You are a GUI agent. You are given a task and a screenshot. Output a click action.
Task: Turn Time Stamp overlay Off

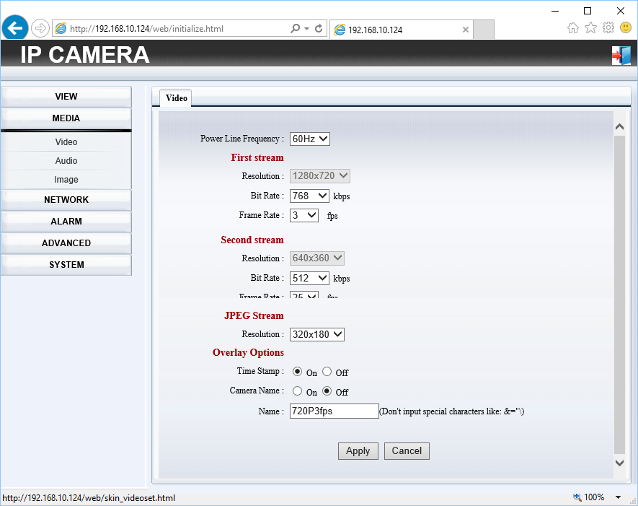pos(327,372)
